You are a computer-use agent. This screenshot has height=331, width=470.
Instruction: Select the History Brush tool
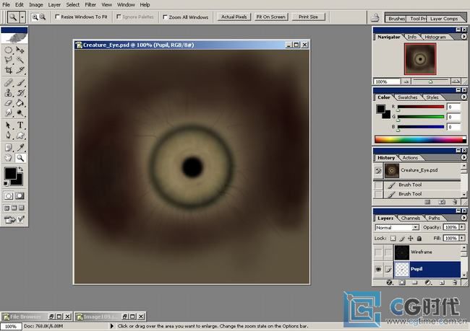(20, 93)
